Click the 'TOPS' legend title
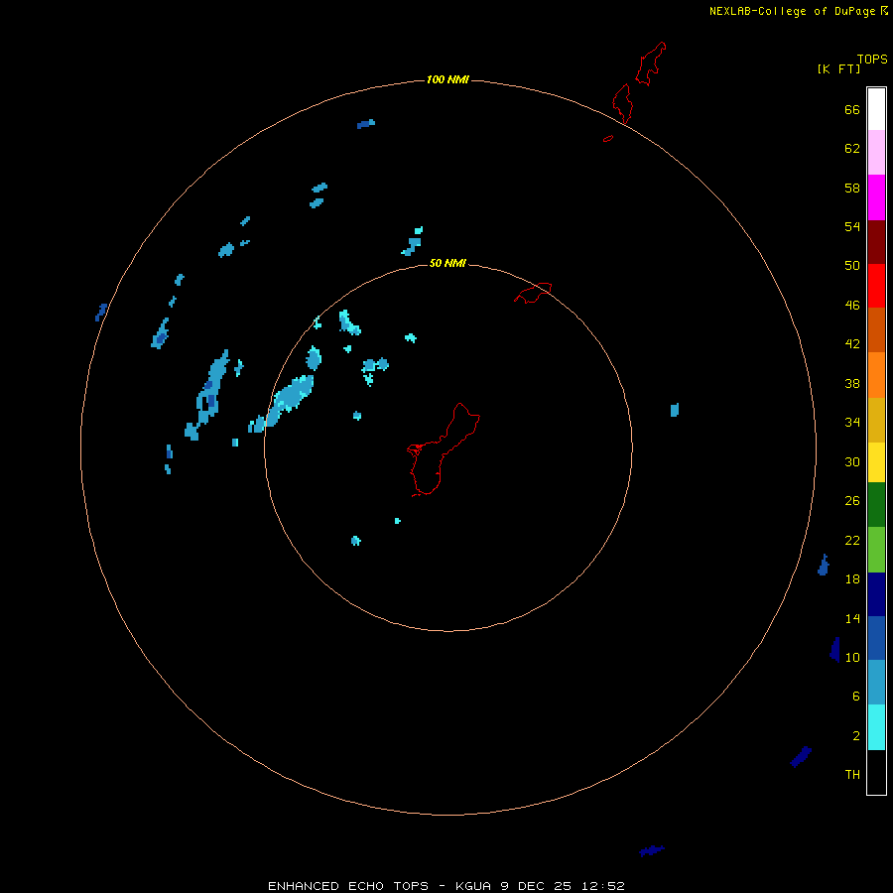 pos(872,60)
